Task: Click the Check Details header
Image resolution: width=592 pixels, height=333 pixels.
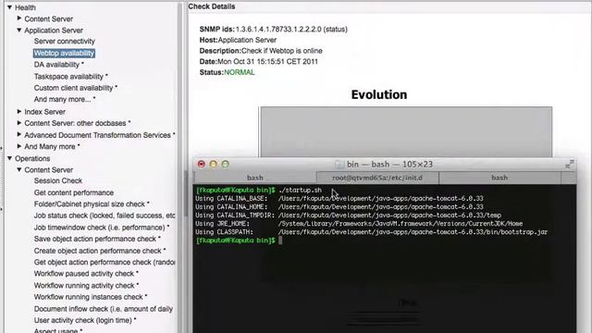Action: point(212,6)
